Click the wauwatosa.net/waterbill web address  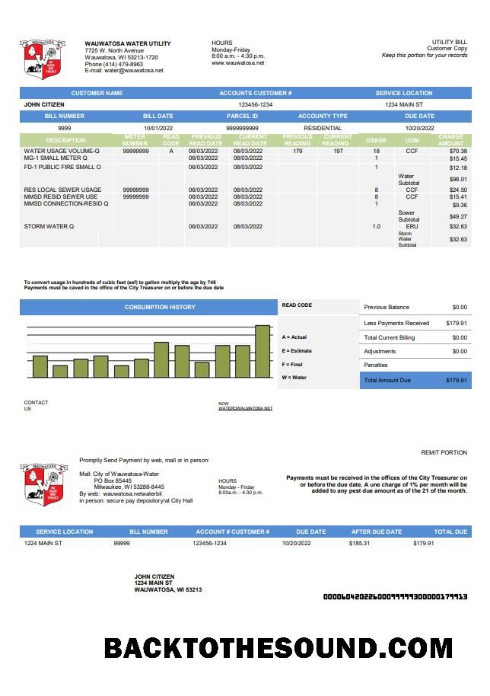pos(132,493)
